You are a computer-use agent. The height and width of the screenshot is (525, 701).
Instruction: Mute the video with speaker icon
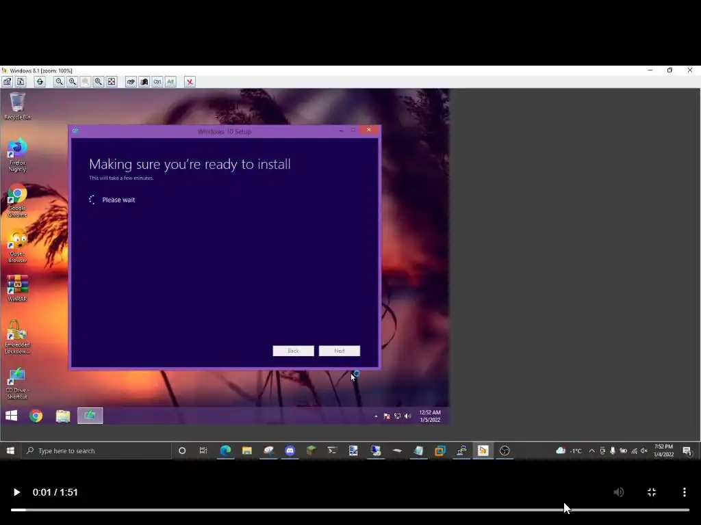[x=619, y=492]
